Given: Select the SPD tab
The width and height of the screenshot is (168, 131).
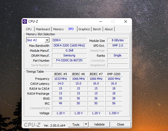Looking at the screenshot, I should coord(71,29).
